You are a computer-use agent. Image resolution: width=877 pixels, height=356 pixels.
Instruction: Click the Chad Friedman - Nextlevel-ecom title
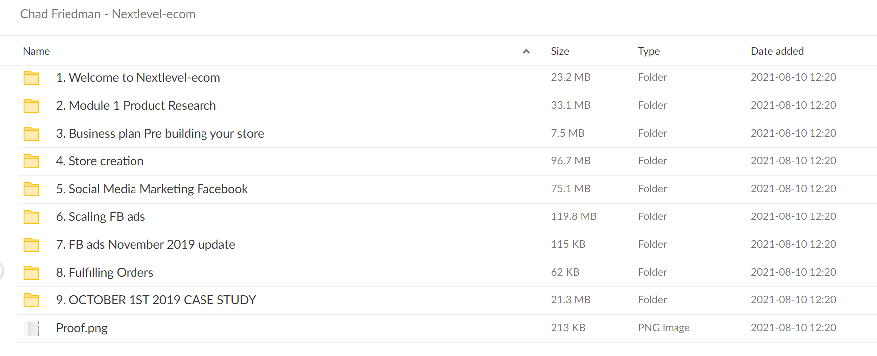tap(108, 14)
